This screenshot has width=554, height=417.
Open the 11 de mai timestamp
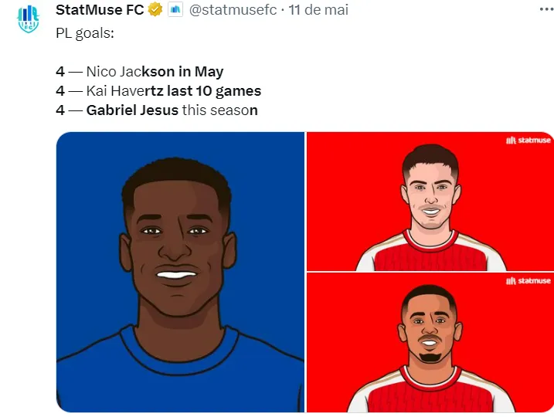318,9
